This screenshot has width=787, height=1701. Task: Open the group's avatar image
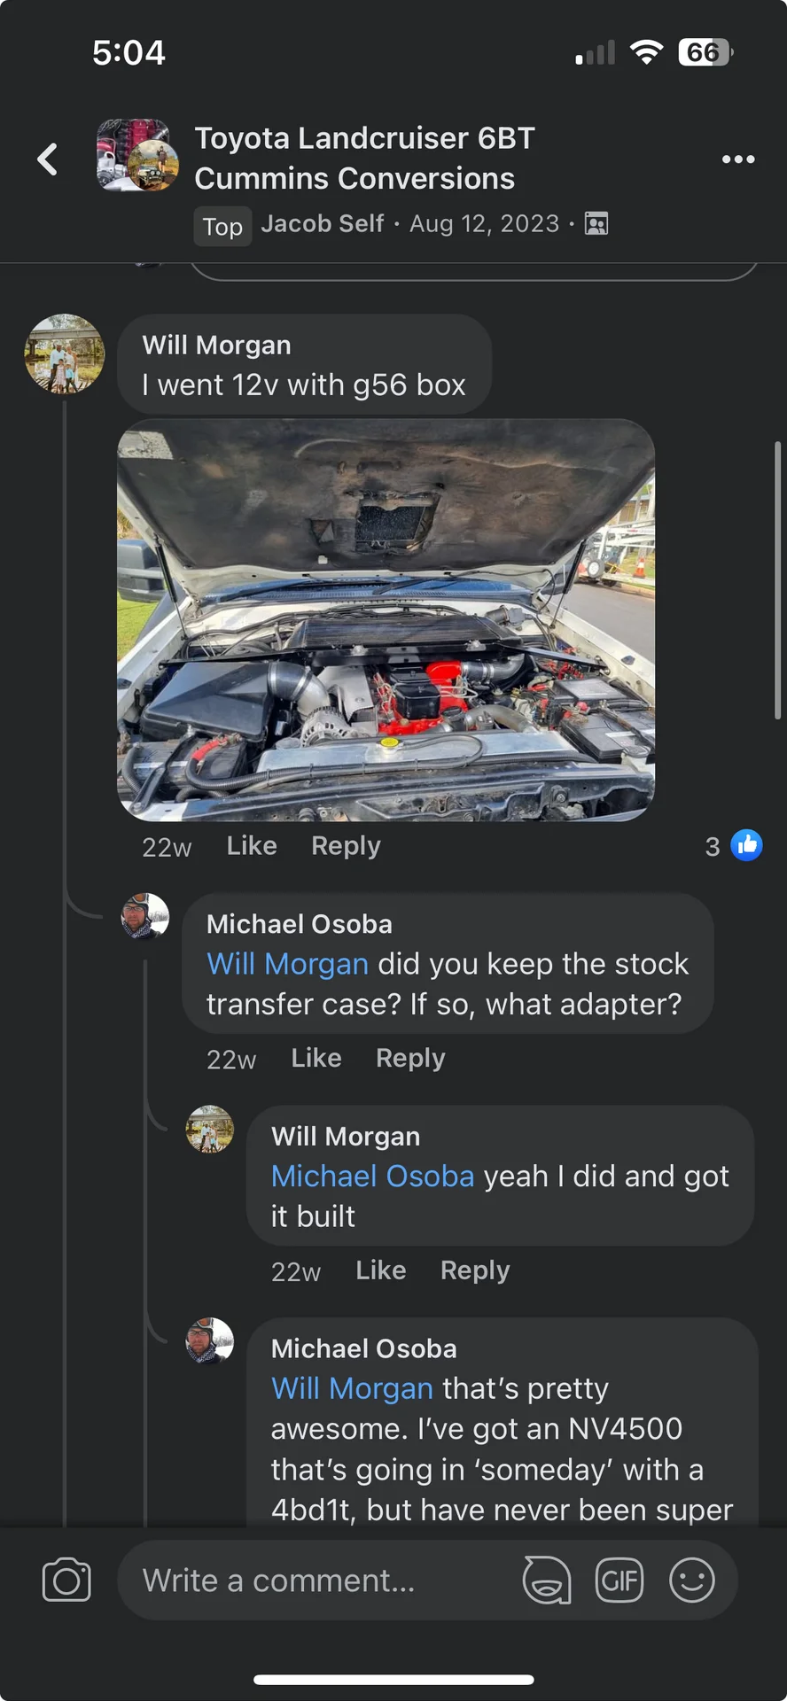pyautogui.click(x=137, y=156)
